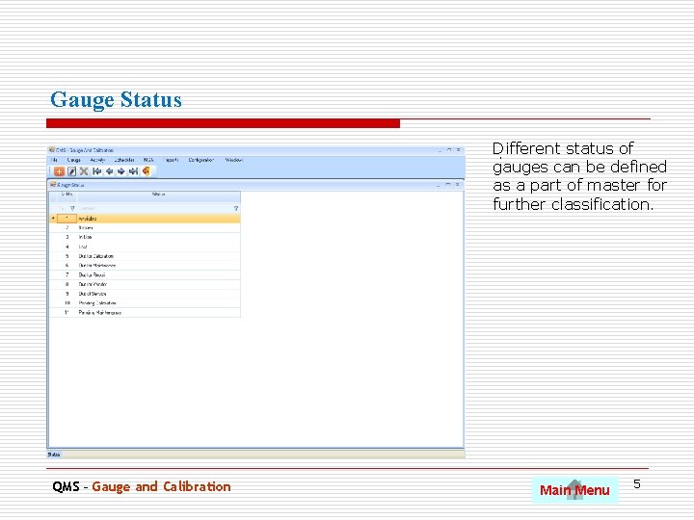Select row 4 Lost status

(145, 247)
